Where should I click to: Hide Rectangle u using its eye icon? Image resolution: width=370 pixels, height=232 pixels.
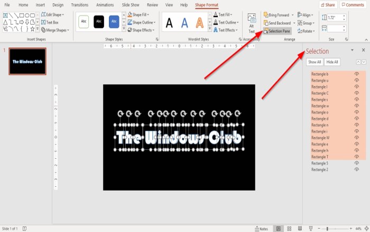[357, 80]
